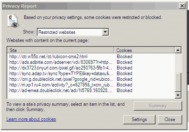Click the list scroll up arrow
The width and height of the screenshot is (189, 132).
pyautogui.click(x=178, y=50)
